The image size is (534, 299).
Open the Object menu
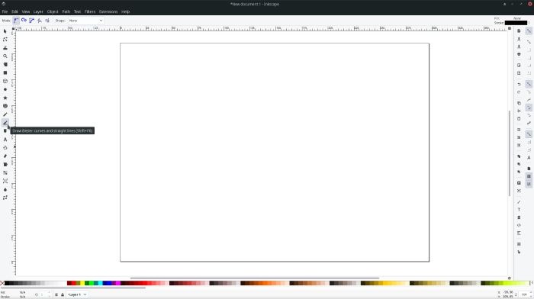[x=53, y=11]
